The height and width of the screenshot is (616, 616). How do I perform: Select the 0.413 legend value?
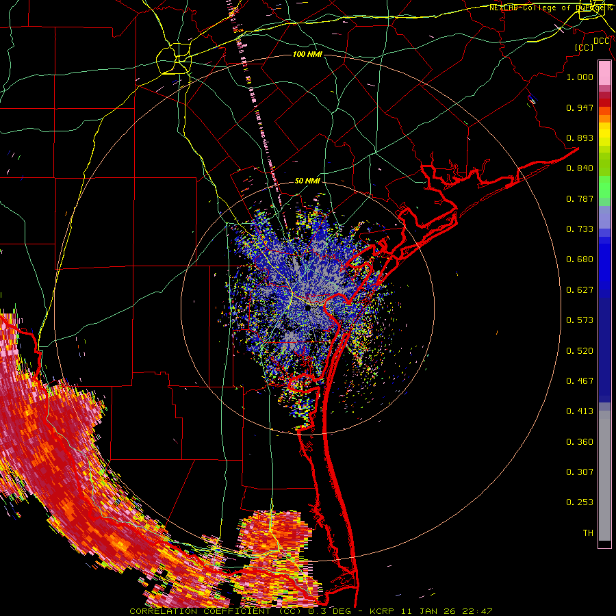click(x=580, y=411)
